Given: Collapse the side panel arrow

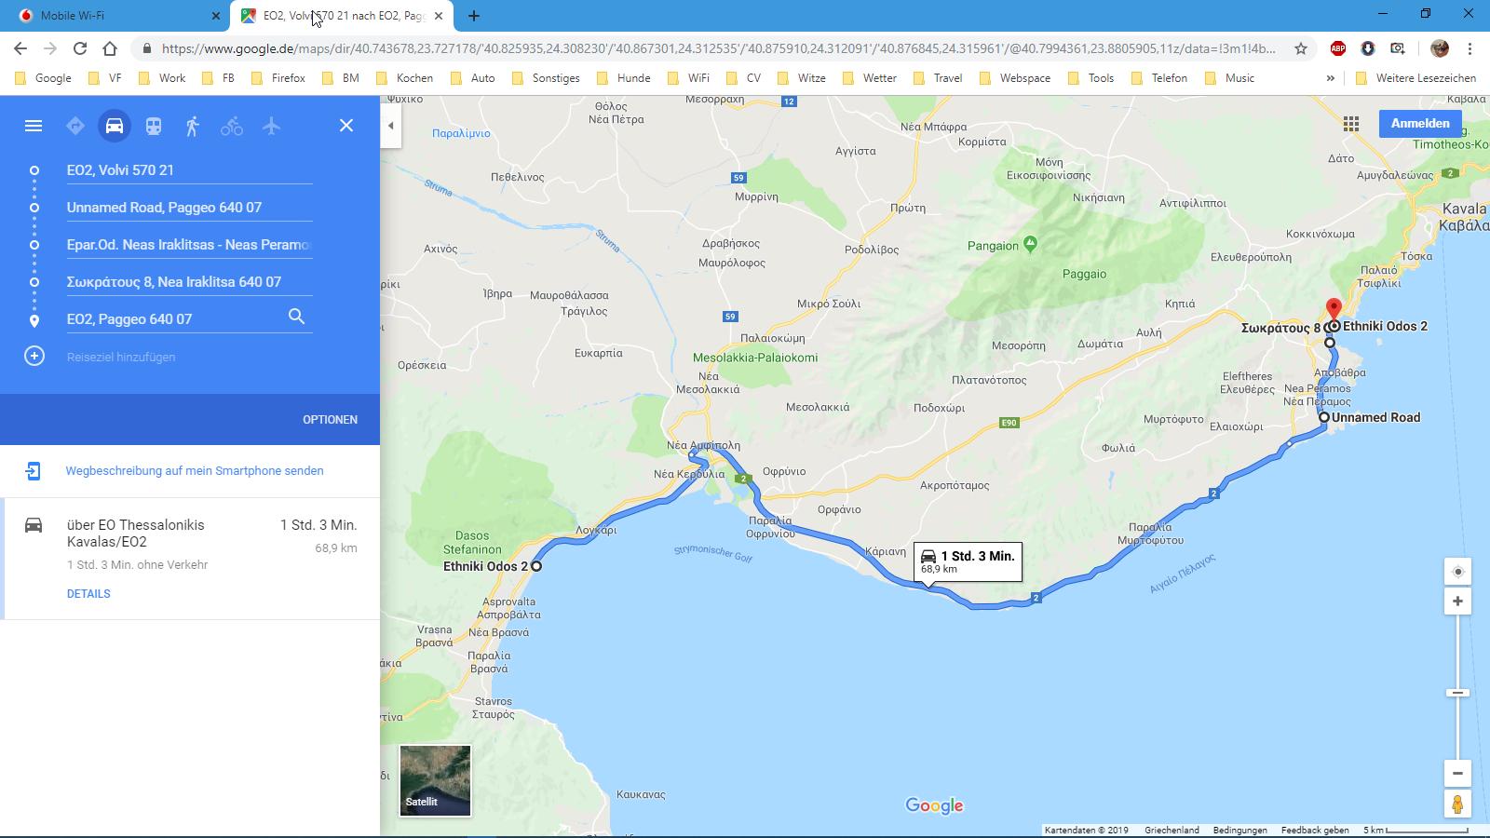Looking at the screenshot, I should [391, 126].
